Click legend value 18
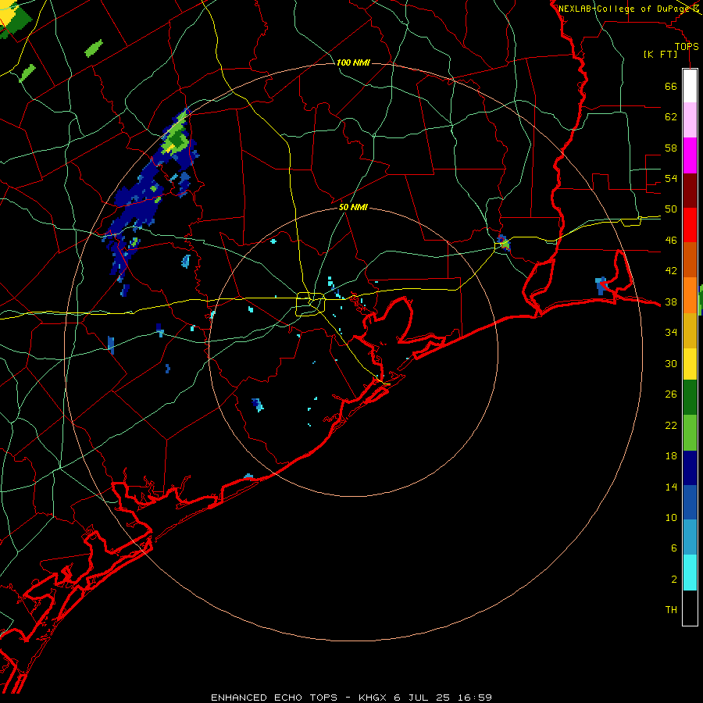This screenshot has height=703, width=703. (x=671, y=456)
